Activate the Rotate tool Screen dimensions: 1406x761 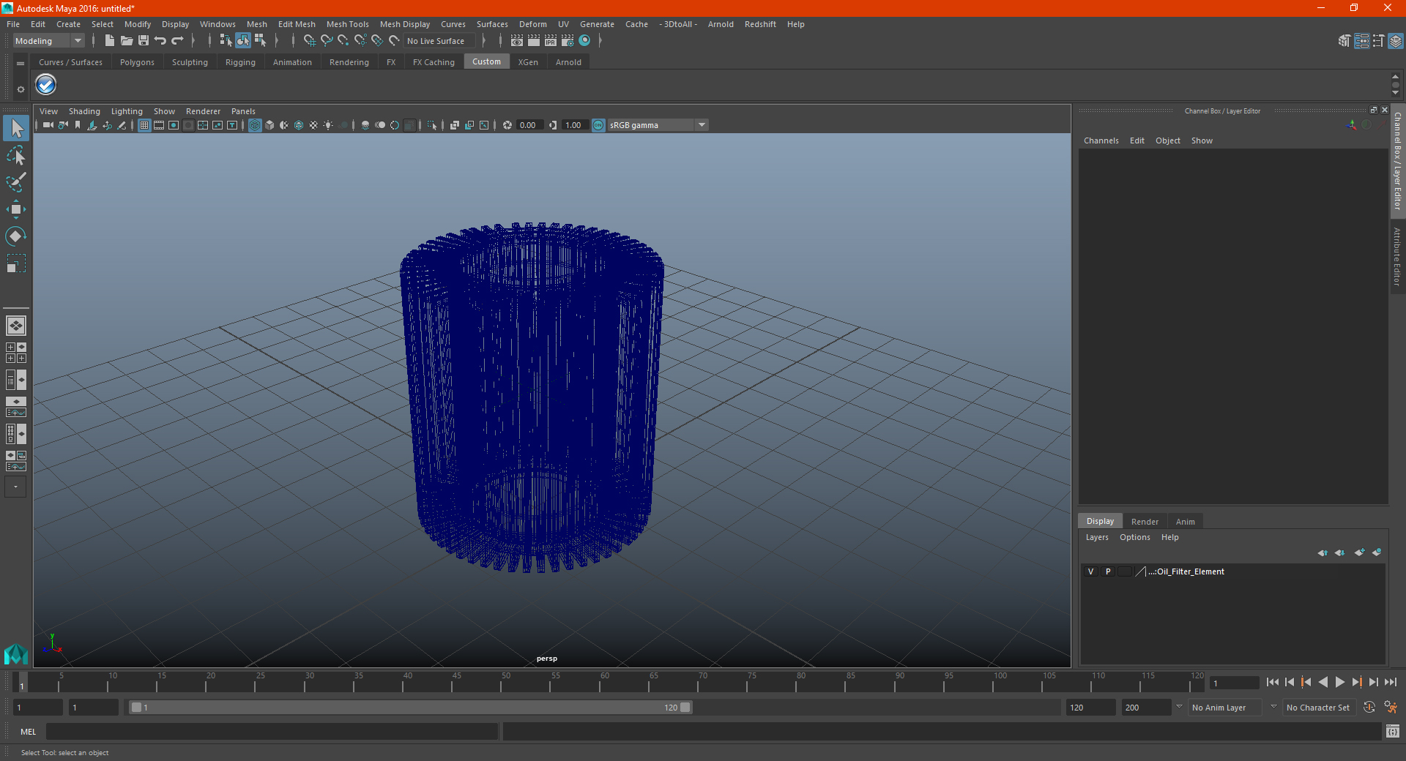16,236
